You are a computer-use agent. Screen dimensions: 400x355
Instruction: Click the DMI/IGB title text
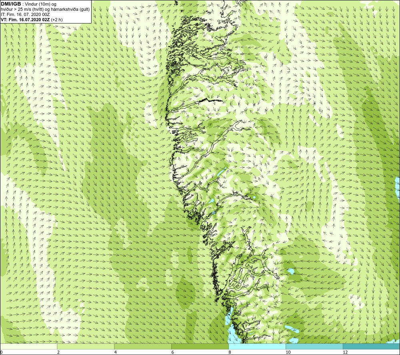click(x=11, y=4)
